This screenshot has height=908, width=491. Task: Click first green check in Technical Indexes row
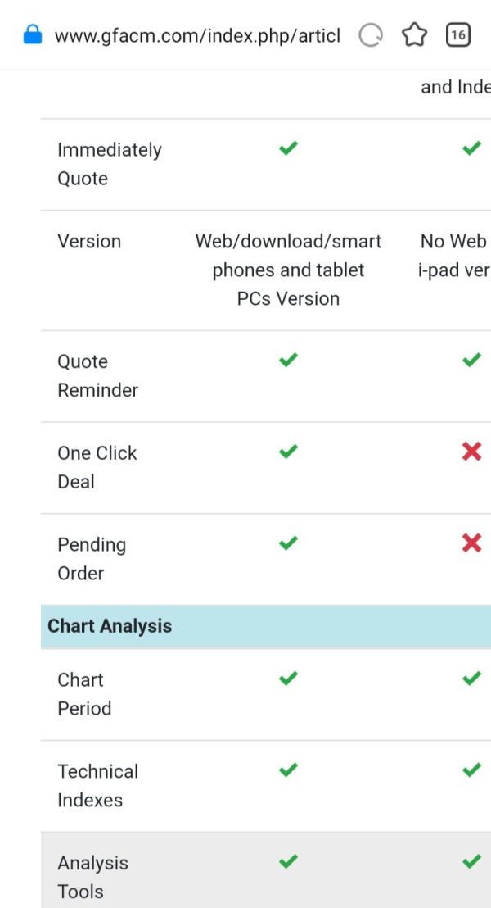[x=288, y=770]
